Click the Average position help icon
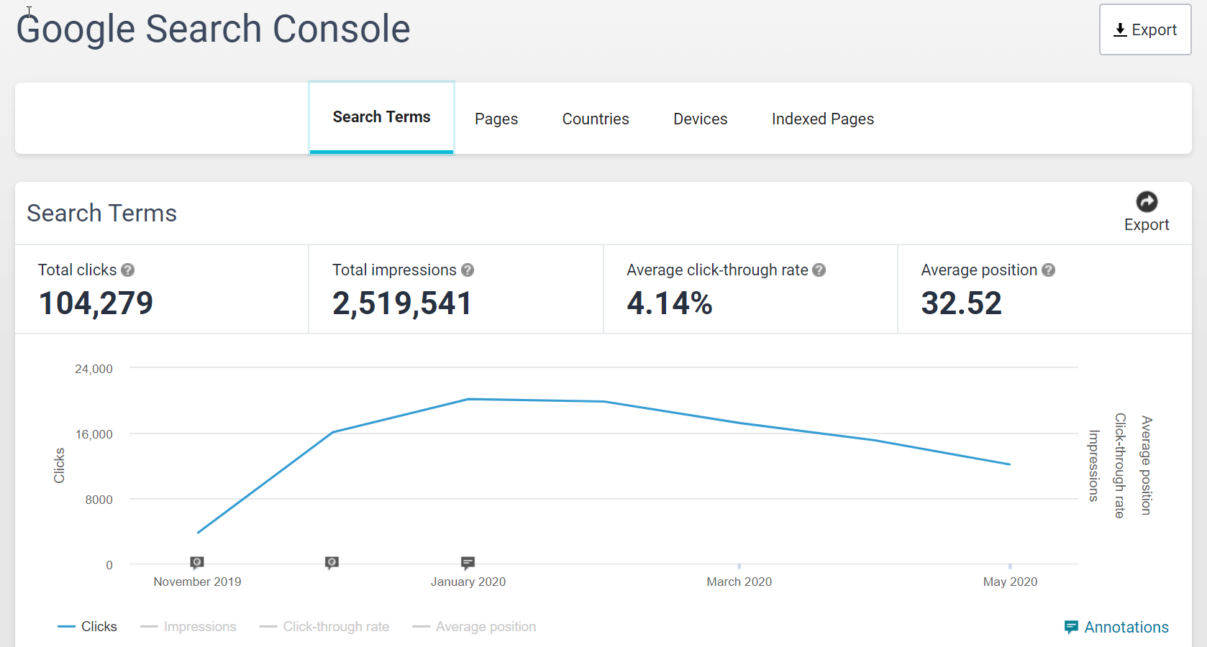 pos(1049,270)
